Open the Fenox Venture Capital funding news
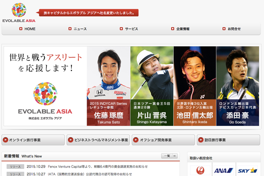The image size is (264, 176). coord(98,167)
